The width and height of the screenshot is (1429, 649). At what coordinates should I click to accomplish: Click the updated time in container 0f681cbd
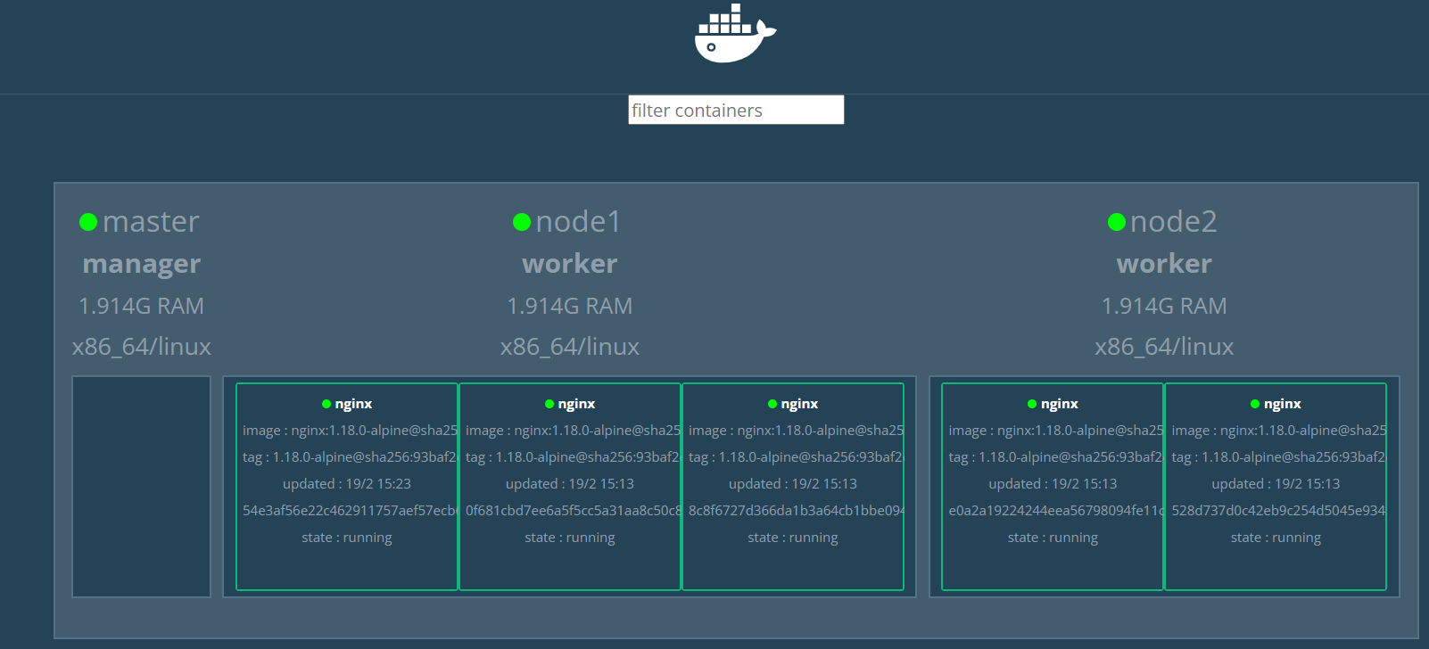tap(570, 484)
